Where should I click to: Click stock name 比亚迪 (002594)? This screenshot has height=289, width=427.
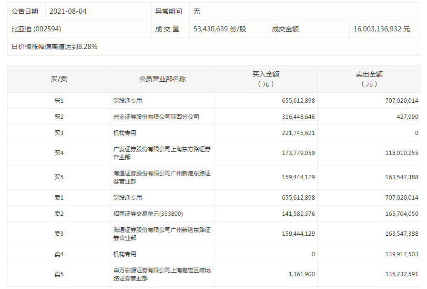click(36, 29)
